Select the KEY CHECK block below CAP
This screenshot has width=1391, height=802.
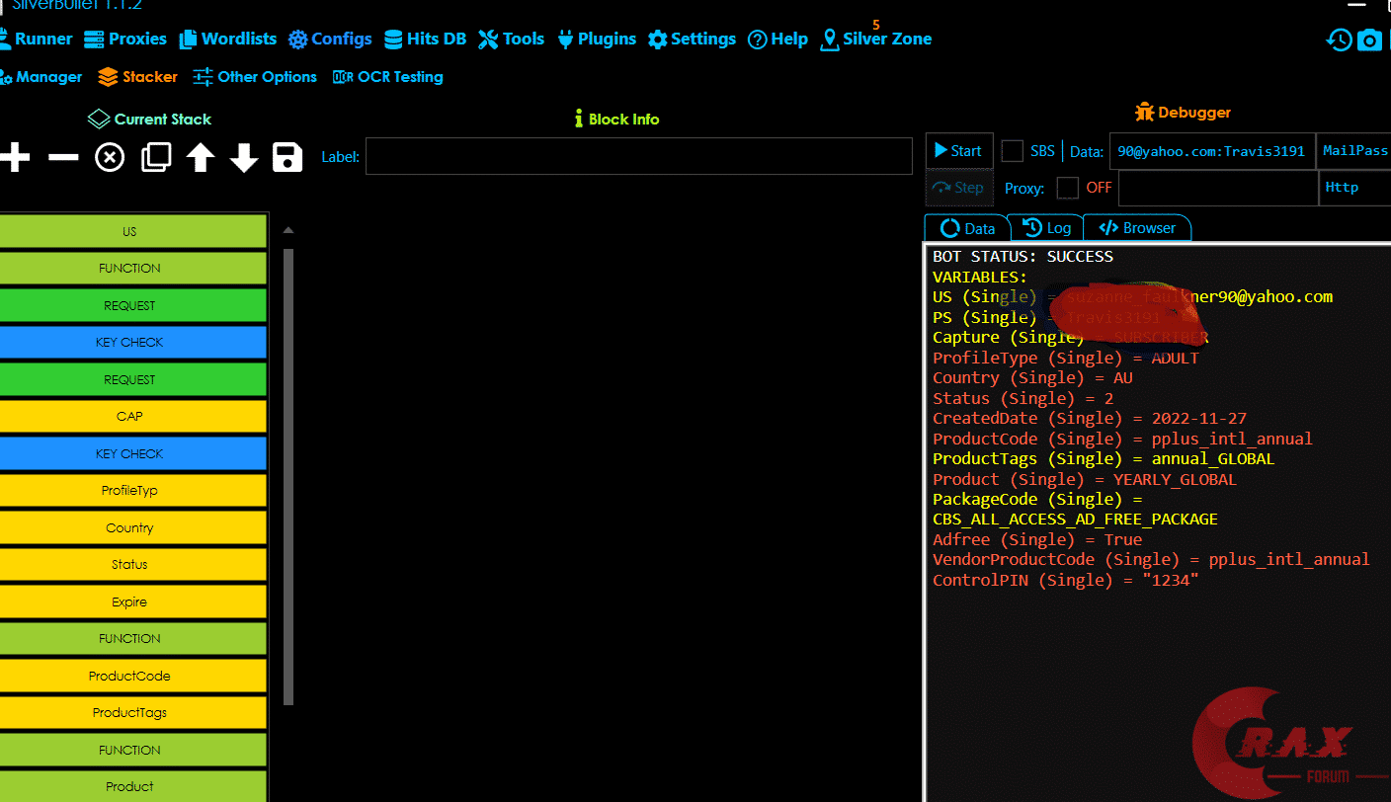[x=132, y=453]
